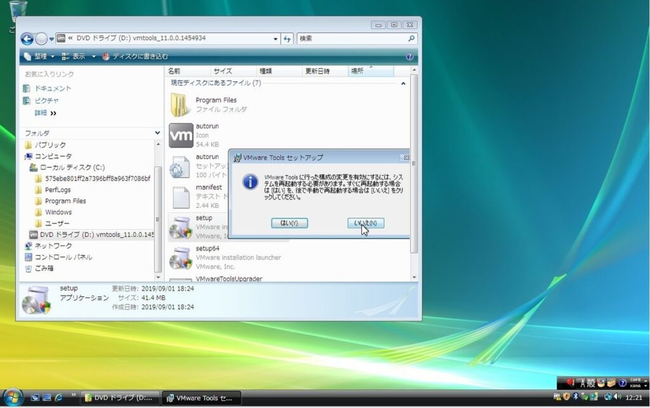The width and height of the screenshot is (650, 408).
Task: Select the manifest text file icon
Action: tap(181, 197)
